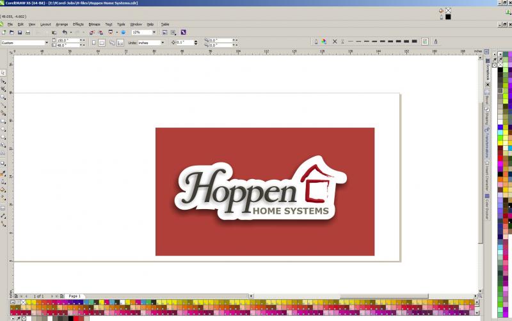Open the Scrapbook docker tab
Viewport: 512px width, 321px height.
point(487,70)
